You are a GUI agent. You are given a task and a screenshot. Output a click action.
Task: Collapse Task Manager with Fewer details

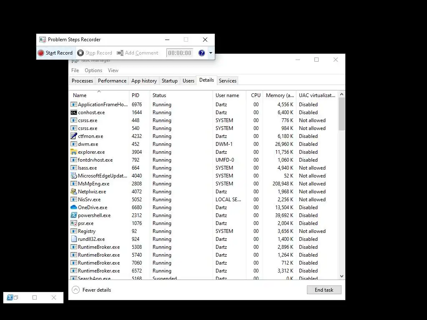pos(91,290)
